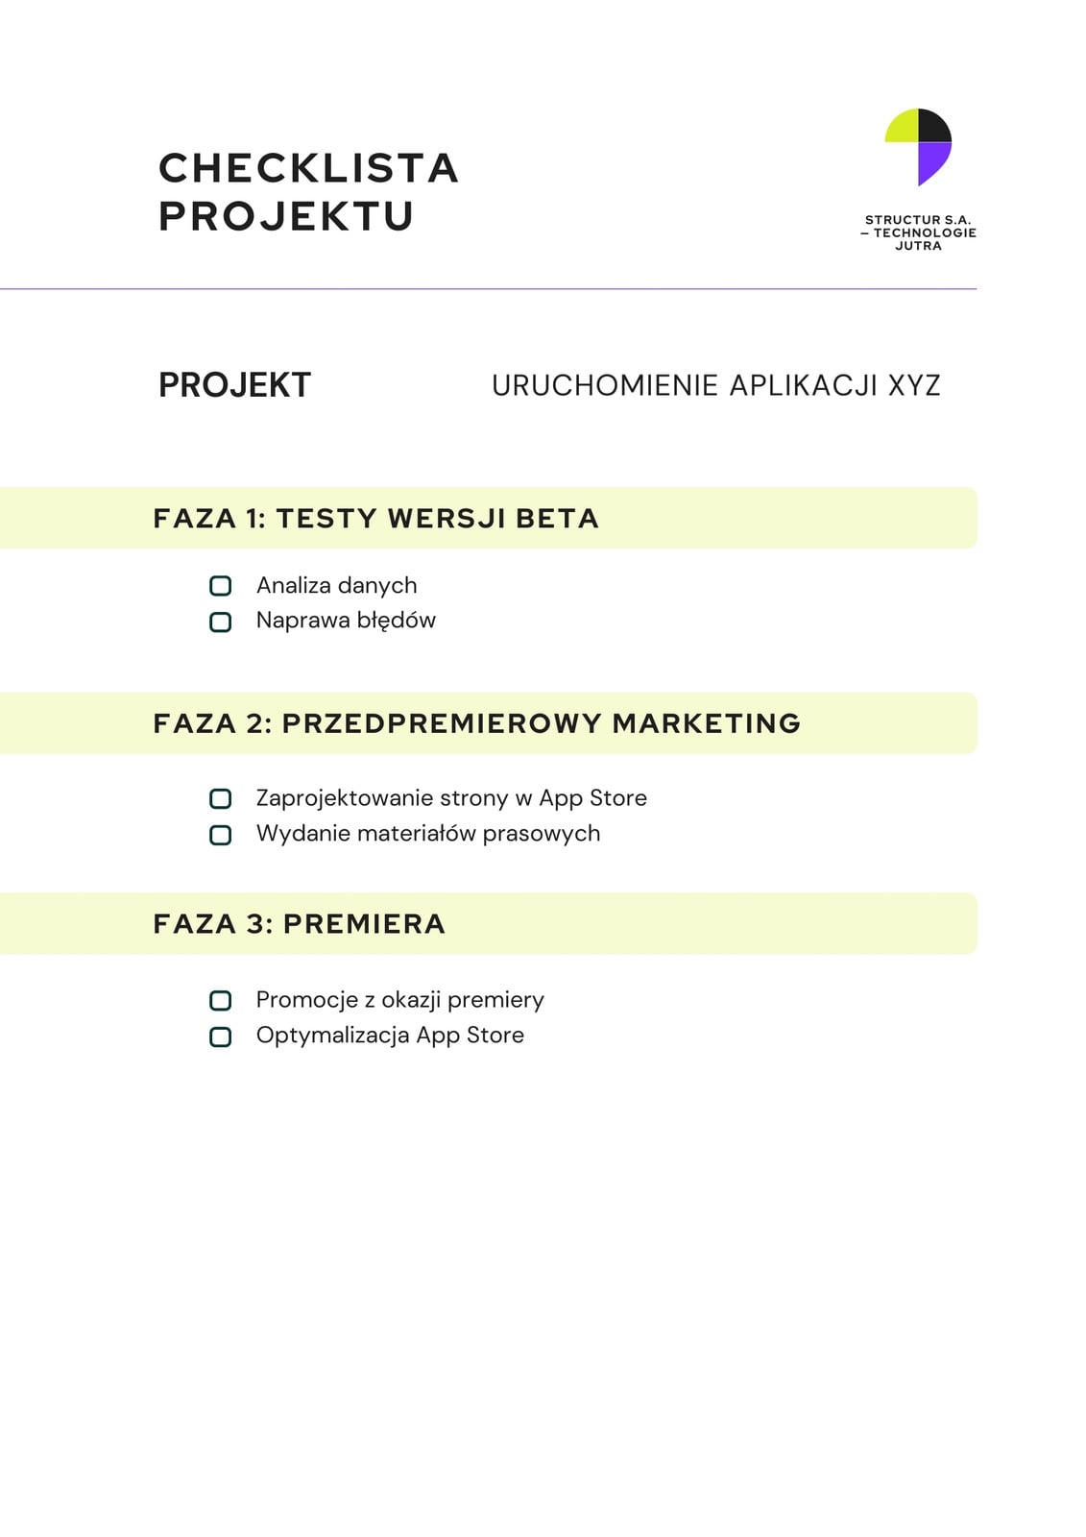Image resolution: width=1086 pixels, height=1537 pixels.
Task: Click the Wydanie materiałów prasowych text
Action: point(428,833)
